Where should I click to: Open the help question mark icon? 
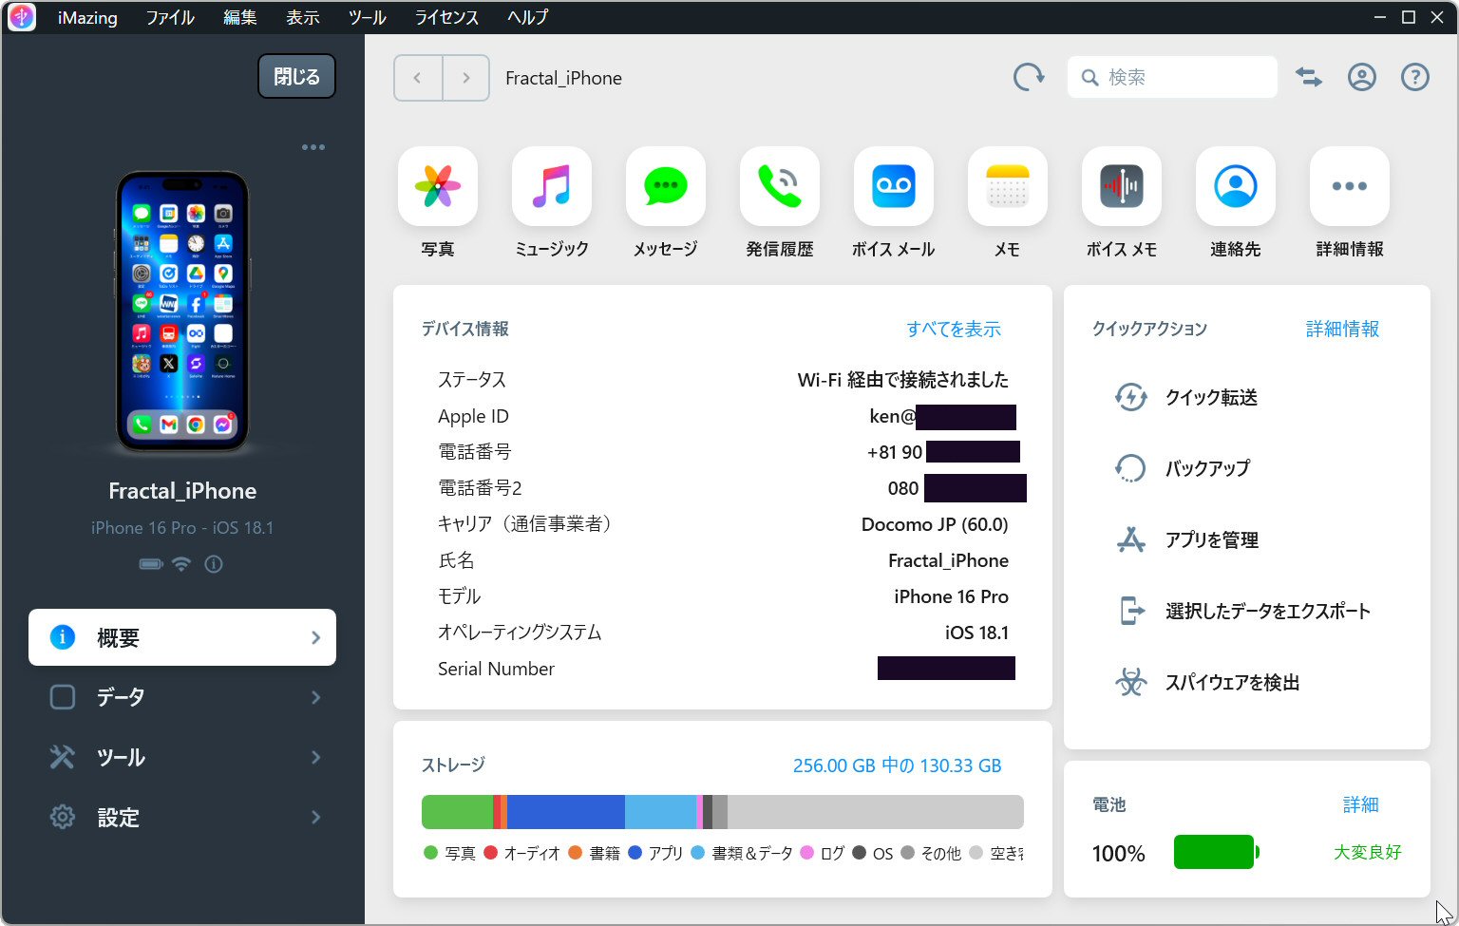1415,78
